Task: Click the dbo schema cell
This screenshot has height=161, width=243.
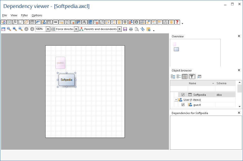Action: click(x=225, y=95)
